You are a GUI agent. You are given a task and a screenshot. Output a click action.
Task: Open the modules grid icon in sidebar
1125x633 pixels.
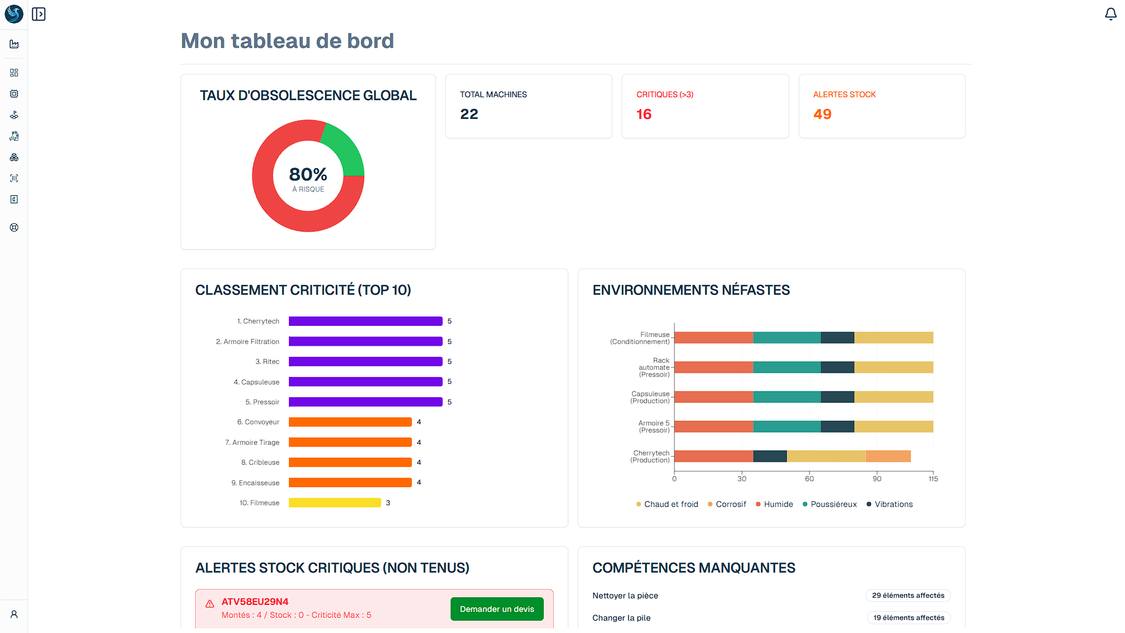click(14, 73)
